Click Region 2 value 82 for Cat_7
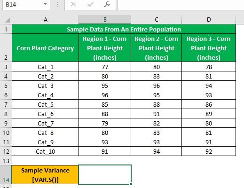The width and height of the screenshot is (244, 188). point(157,123)
